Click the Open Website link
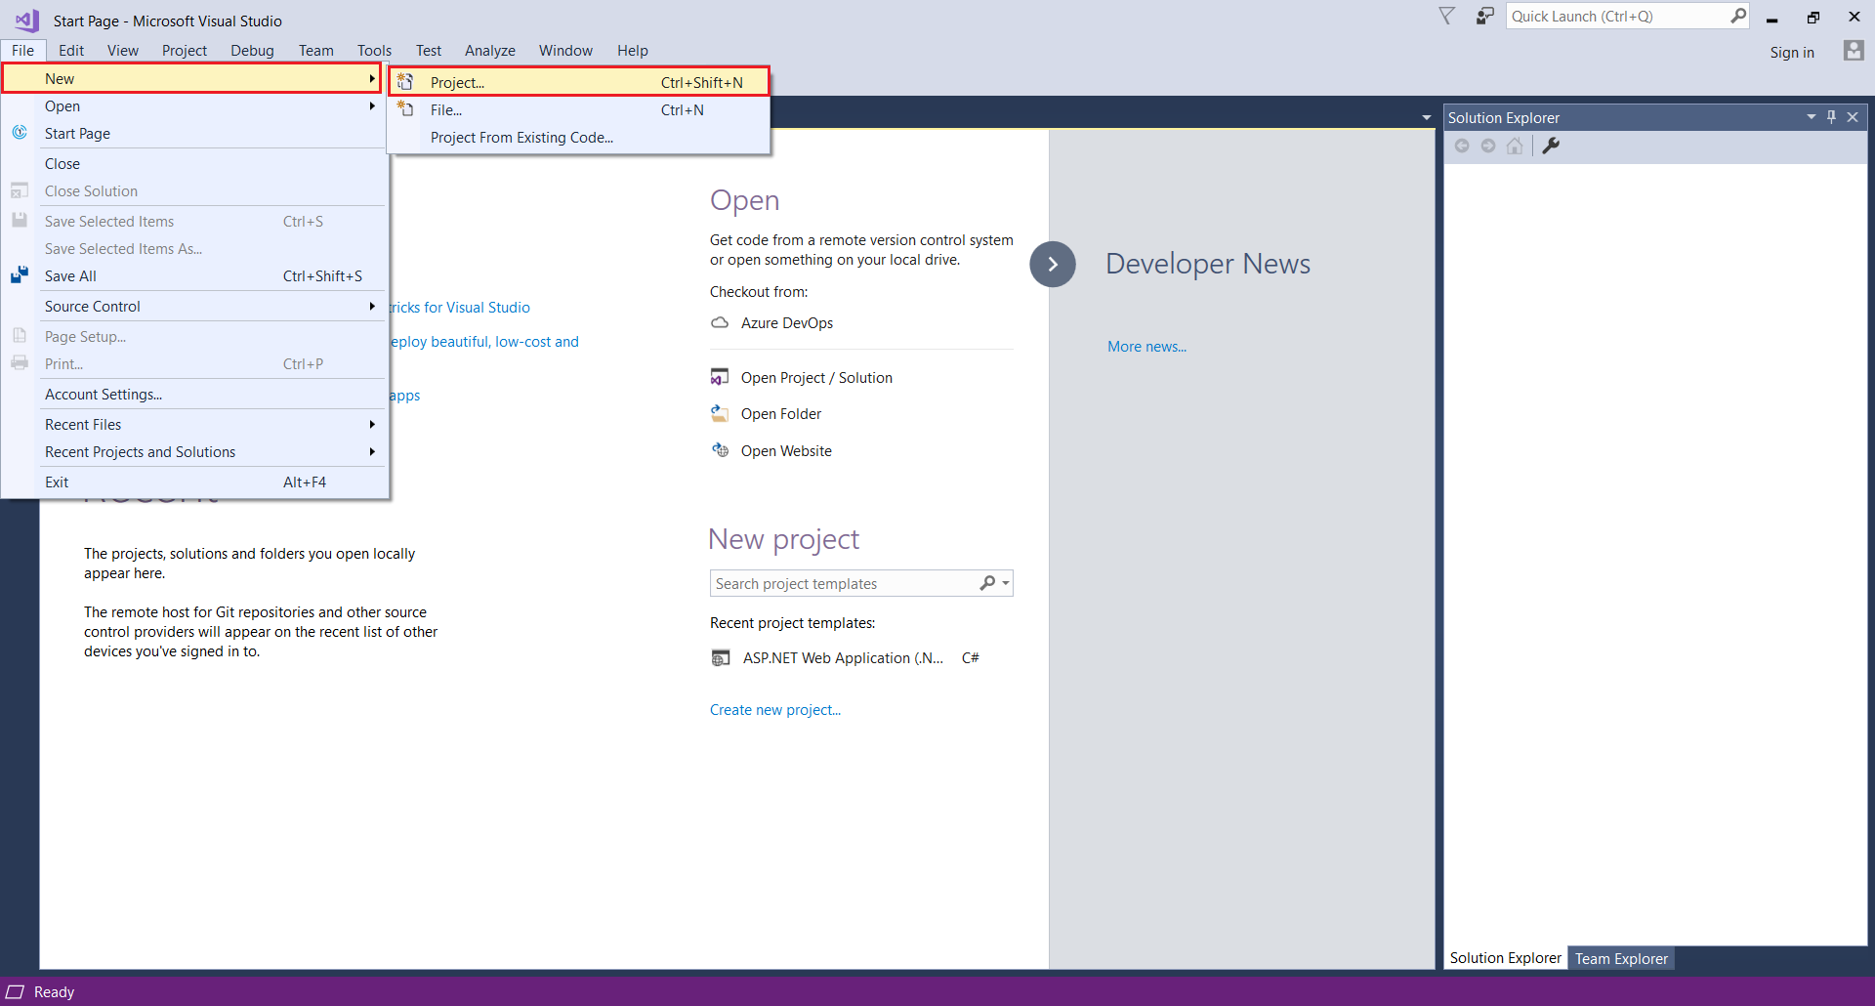 [x=786, y=450]
